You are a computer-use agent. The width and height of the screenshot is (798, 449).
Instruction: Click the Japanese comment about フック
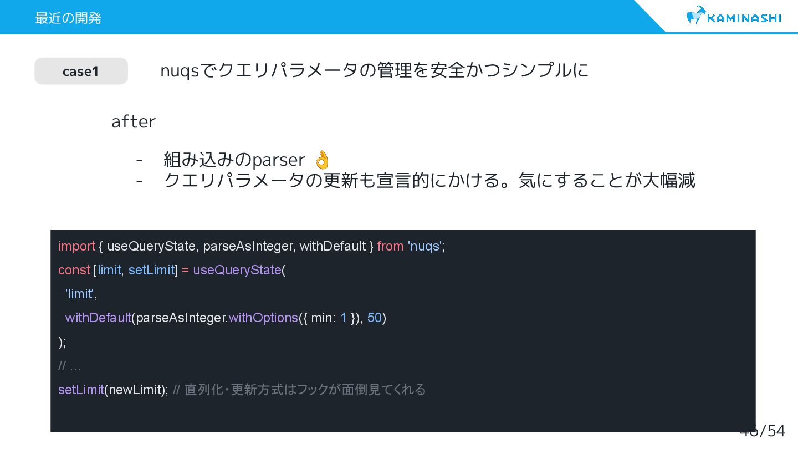point(299,390)
